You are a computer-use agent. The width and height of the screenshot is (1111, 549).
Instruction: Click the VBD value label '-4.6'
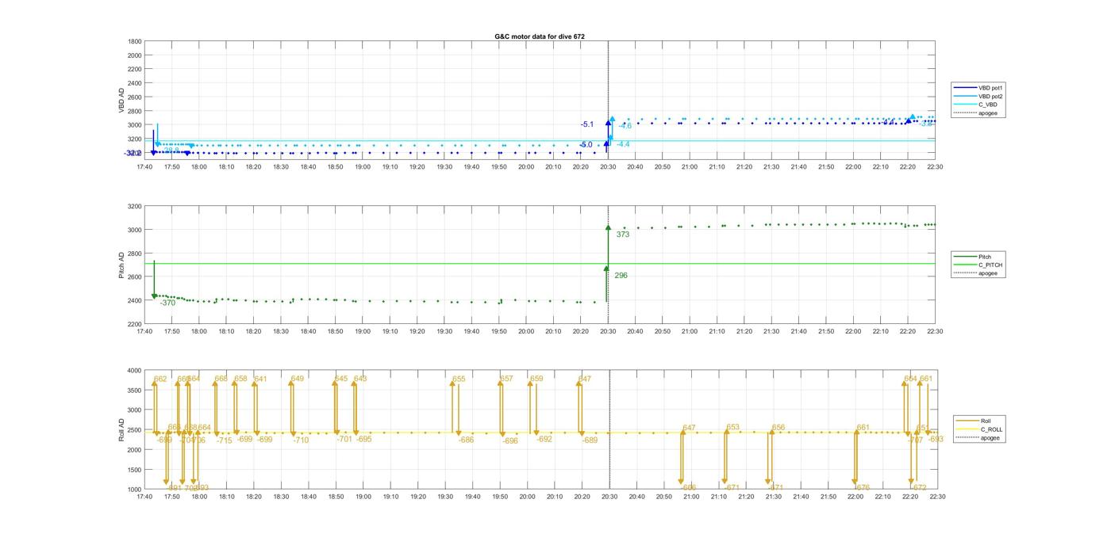(625, 126)
